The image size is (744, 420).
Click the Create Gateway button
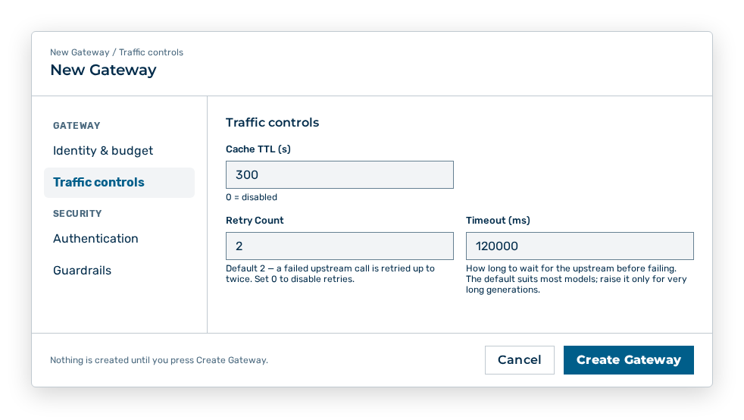pos(629,359)
